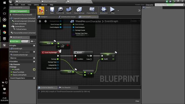Open Find in CB tool
Screen dimensions: 185x104
point(60,10)
